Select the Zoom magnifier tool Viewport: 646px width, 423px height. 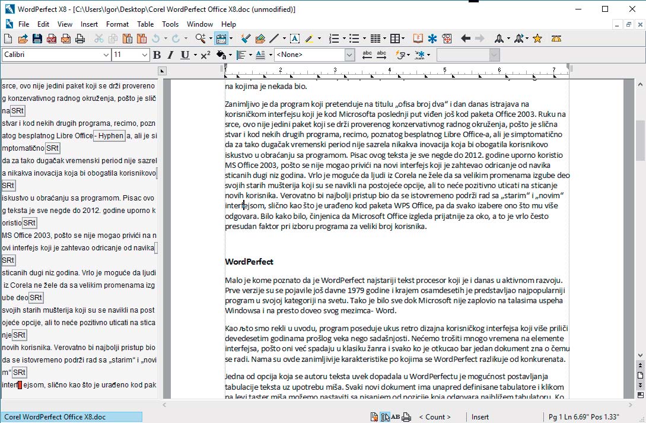pos(201,39)
